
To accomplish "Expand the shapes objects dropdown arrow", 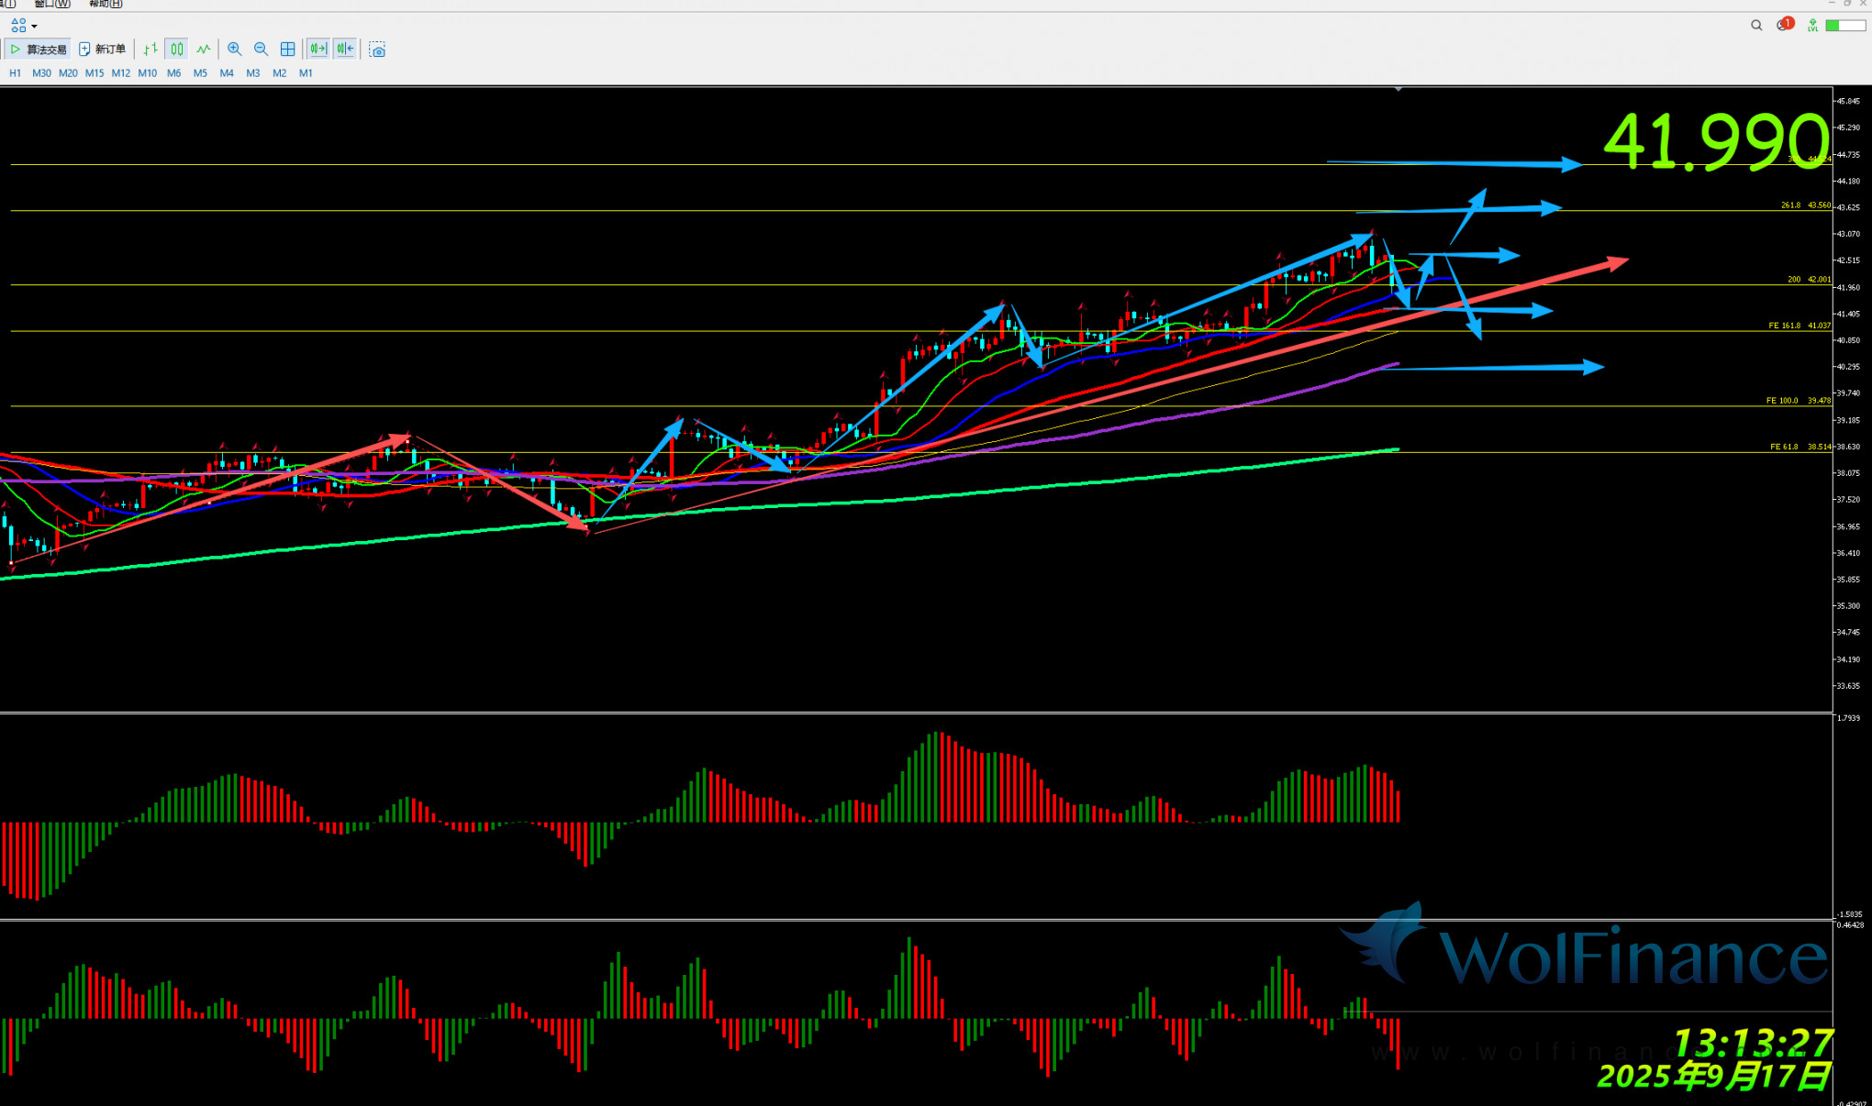I will [x=35, y=26].
